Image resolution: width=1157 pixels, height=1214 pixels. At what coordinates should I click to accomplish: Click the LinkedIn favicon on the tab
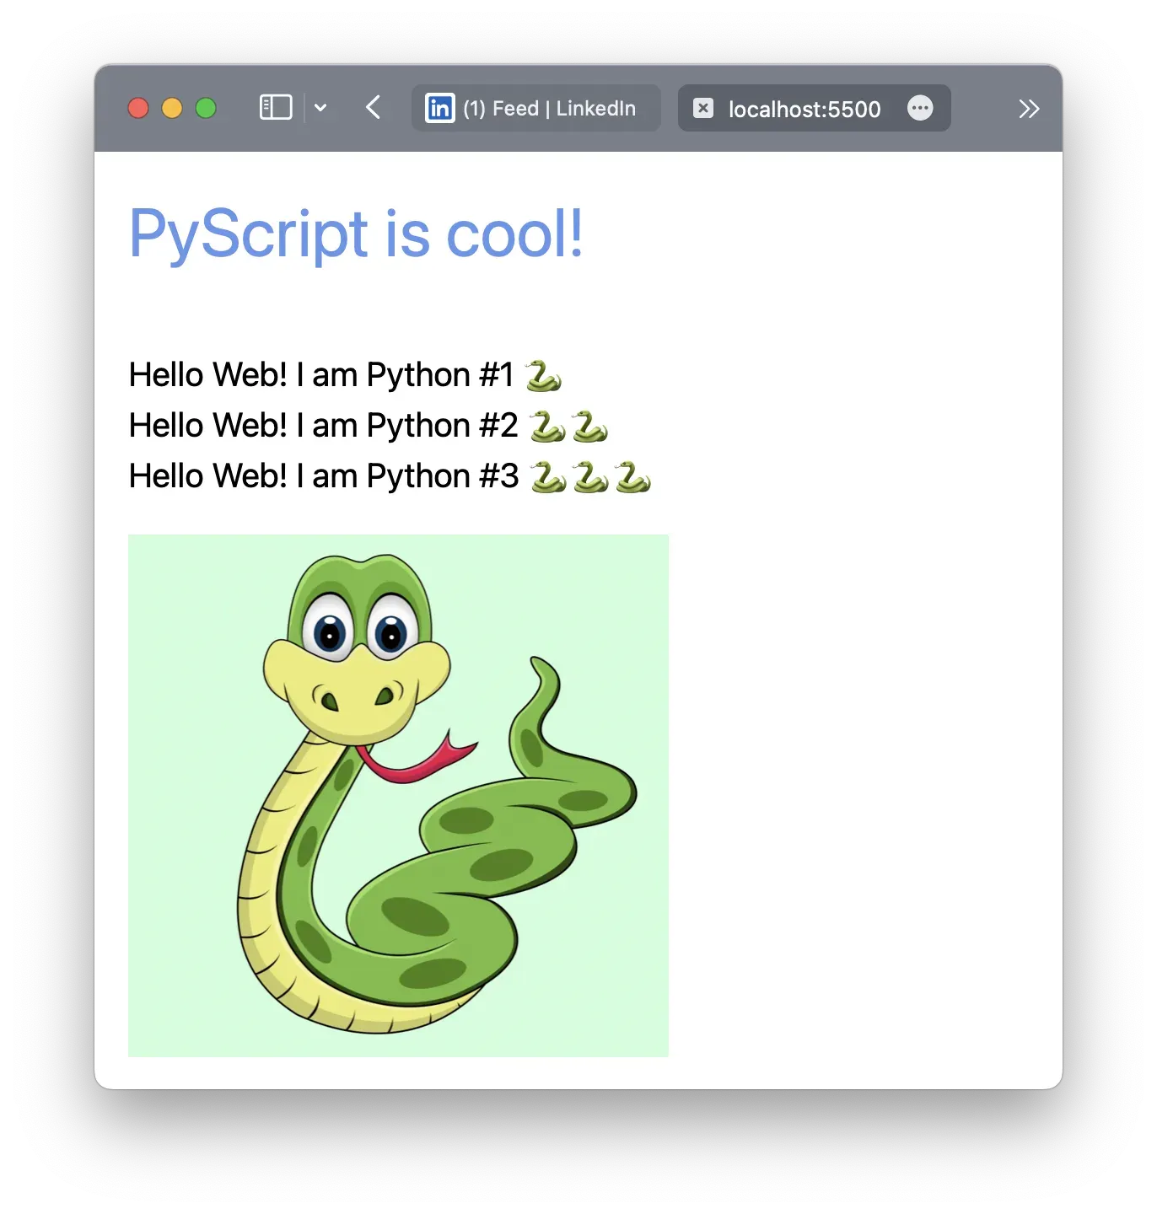tap(439, 108)
